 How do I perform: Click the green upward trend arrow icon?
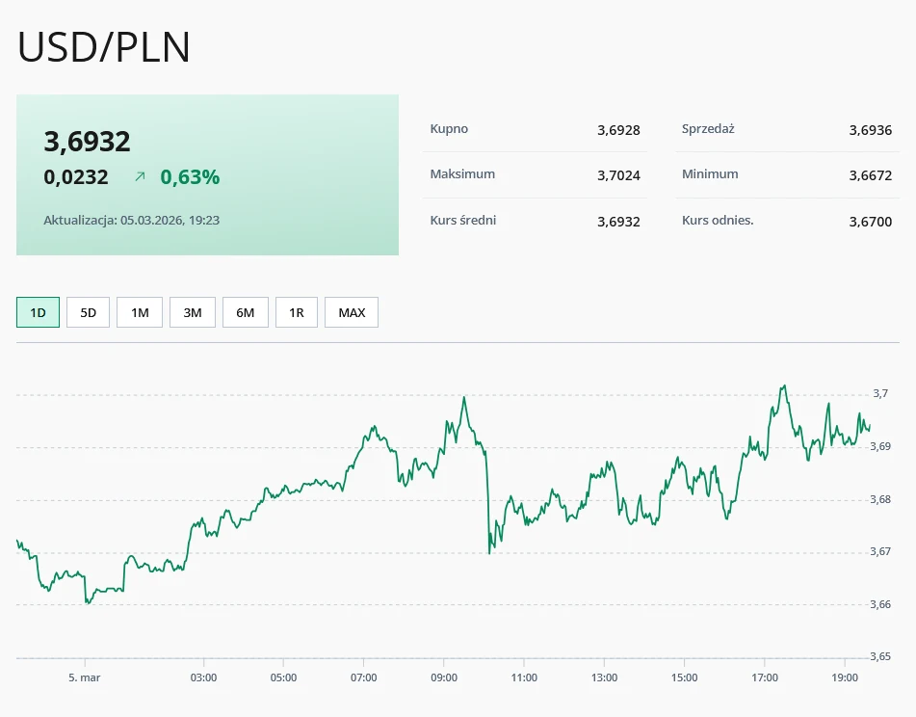142,176
